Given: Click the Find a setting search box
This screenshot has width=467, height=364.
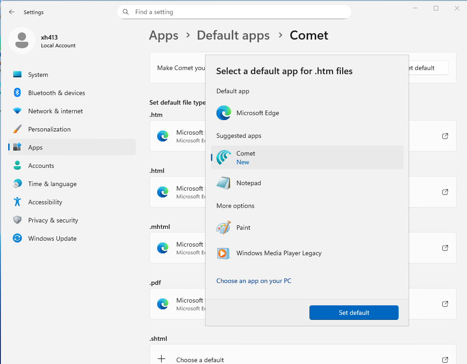Looking at the screenshot, I should pyautogui.click(x=234, y=12).
